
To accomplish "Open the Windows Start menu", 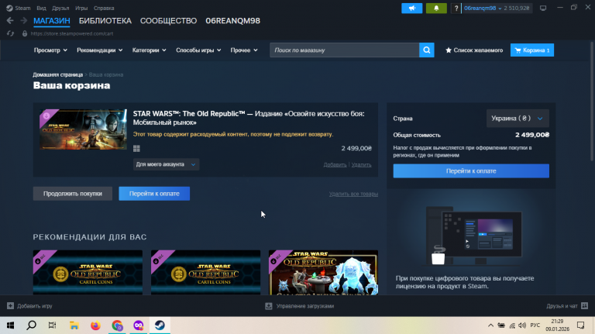I will click(10, 325).
